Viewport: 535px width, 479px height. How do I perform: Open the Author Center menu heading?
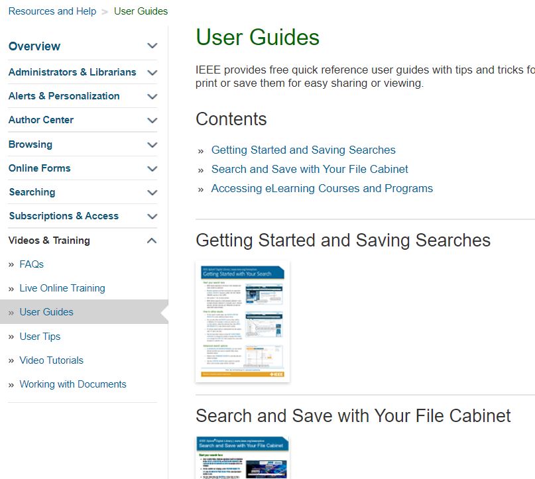(x=41, y=120)
